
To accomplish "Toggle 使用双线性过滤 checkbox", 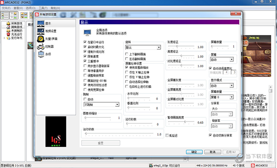I will (x=85, y=85).
